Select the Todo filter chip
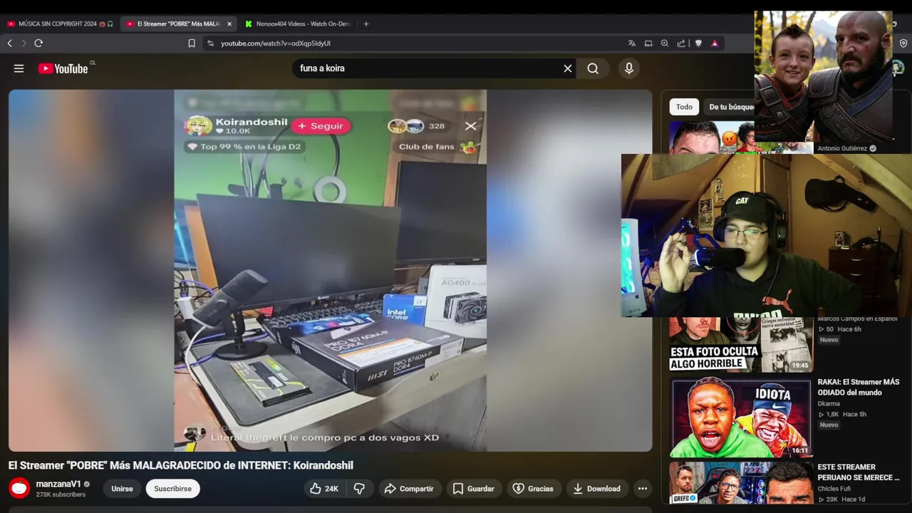The image size is (912, 513). tap(684, 107)
